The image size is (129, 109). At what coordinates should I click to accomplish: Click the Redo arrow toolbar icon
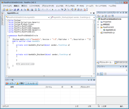click(47, 9)
